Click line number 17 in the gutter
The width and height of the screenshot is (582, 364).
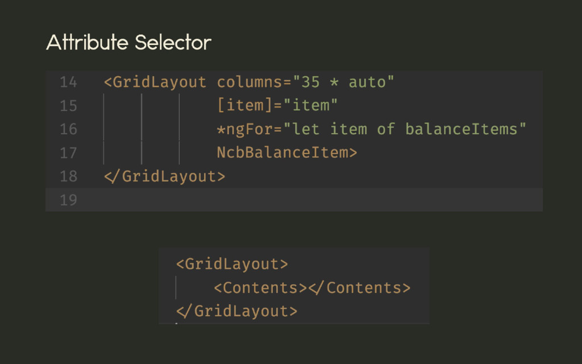[x=68, y=153]
